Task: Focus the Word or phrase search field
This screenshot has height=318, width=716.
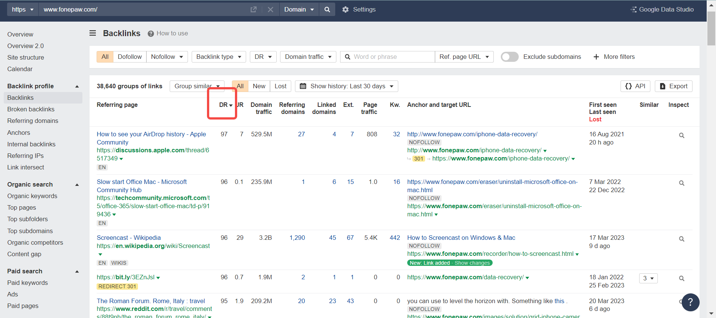Action: [x=387, y=57]
